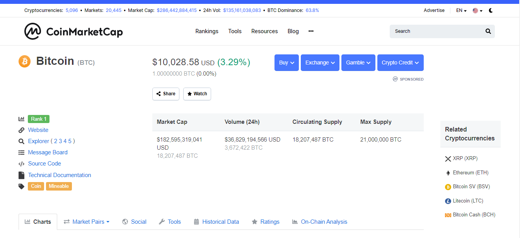
Task: Click the Bitcoin Cash logo icon
Action: [x=448, y=215]
